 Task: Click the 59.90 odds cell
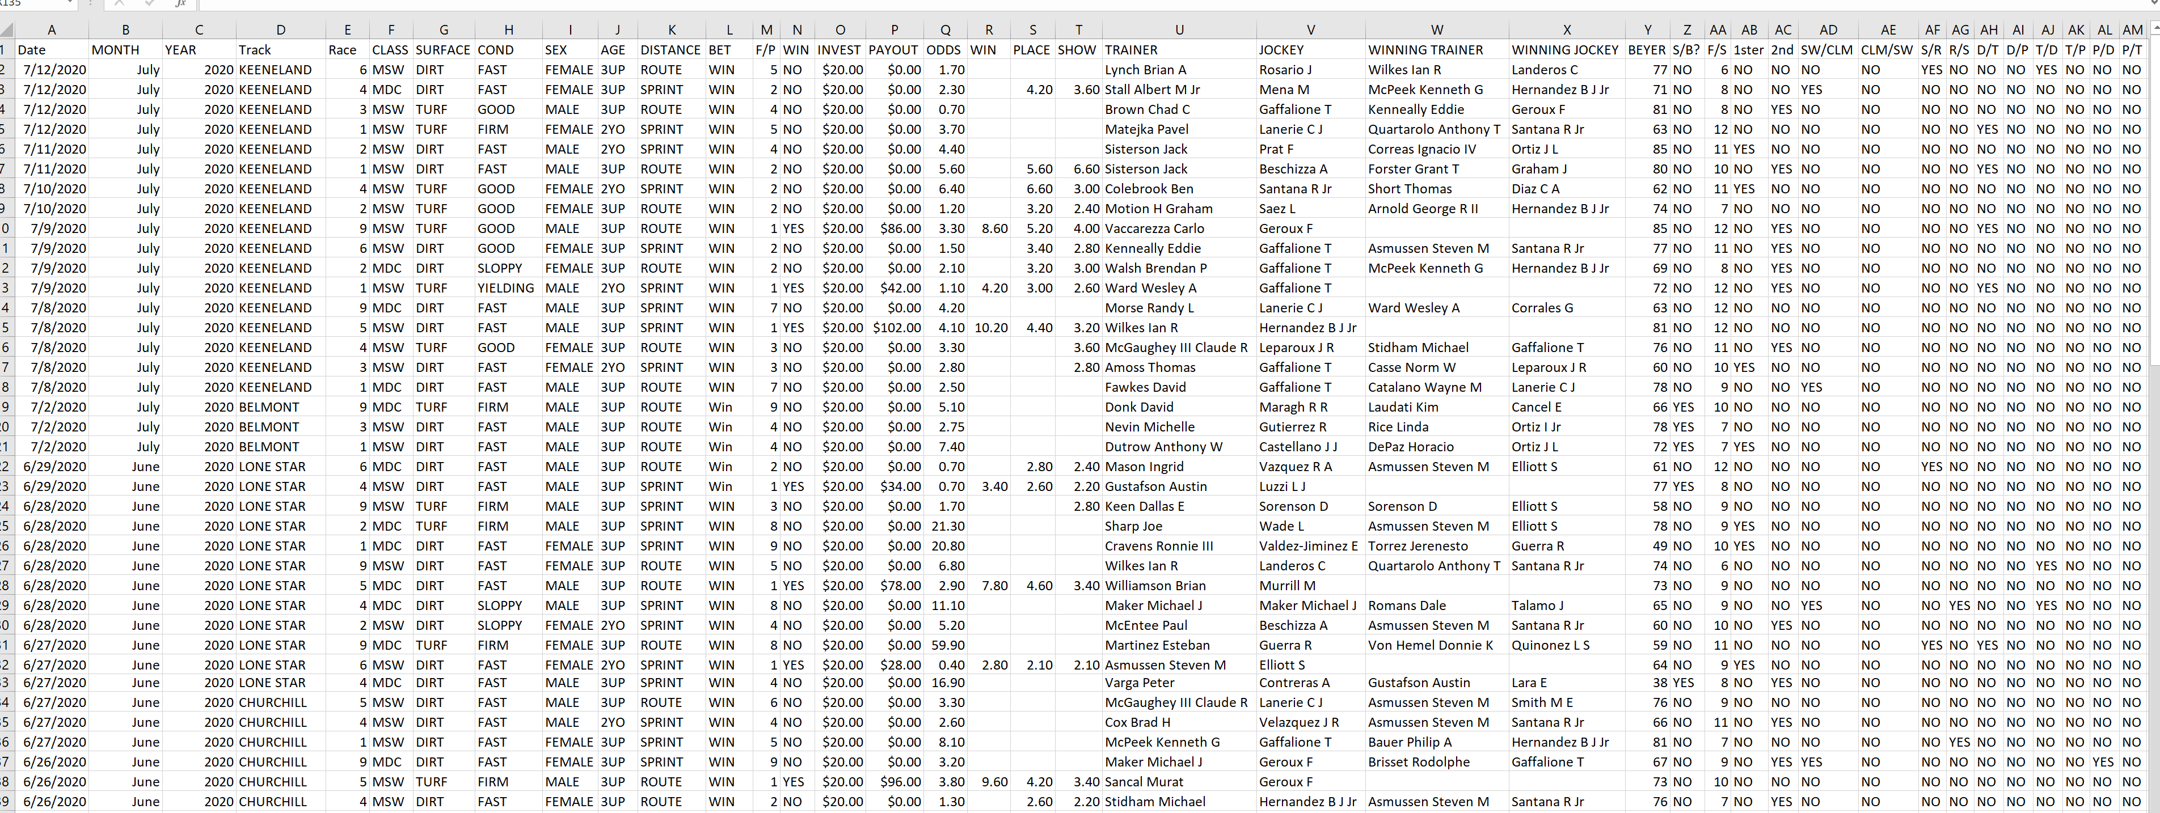point(947,645)
